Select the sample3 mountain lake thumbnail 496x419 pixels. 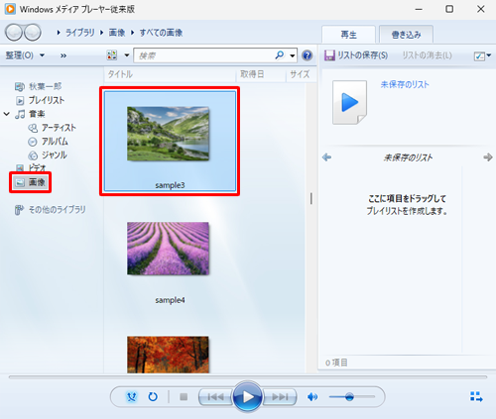click(x=168, y=134)
